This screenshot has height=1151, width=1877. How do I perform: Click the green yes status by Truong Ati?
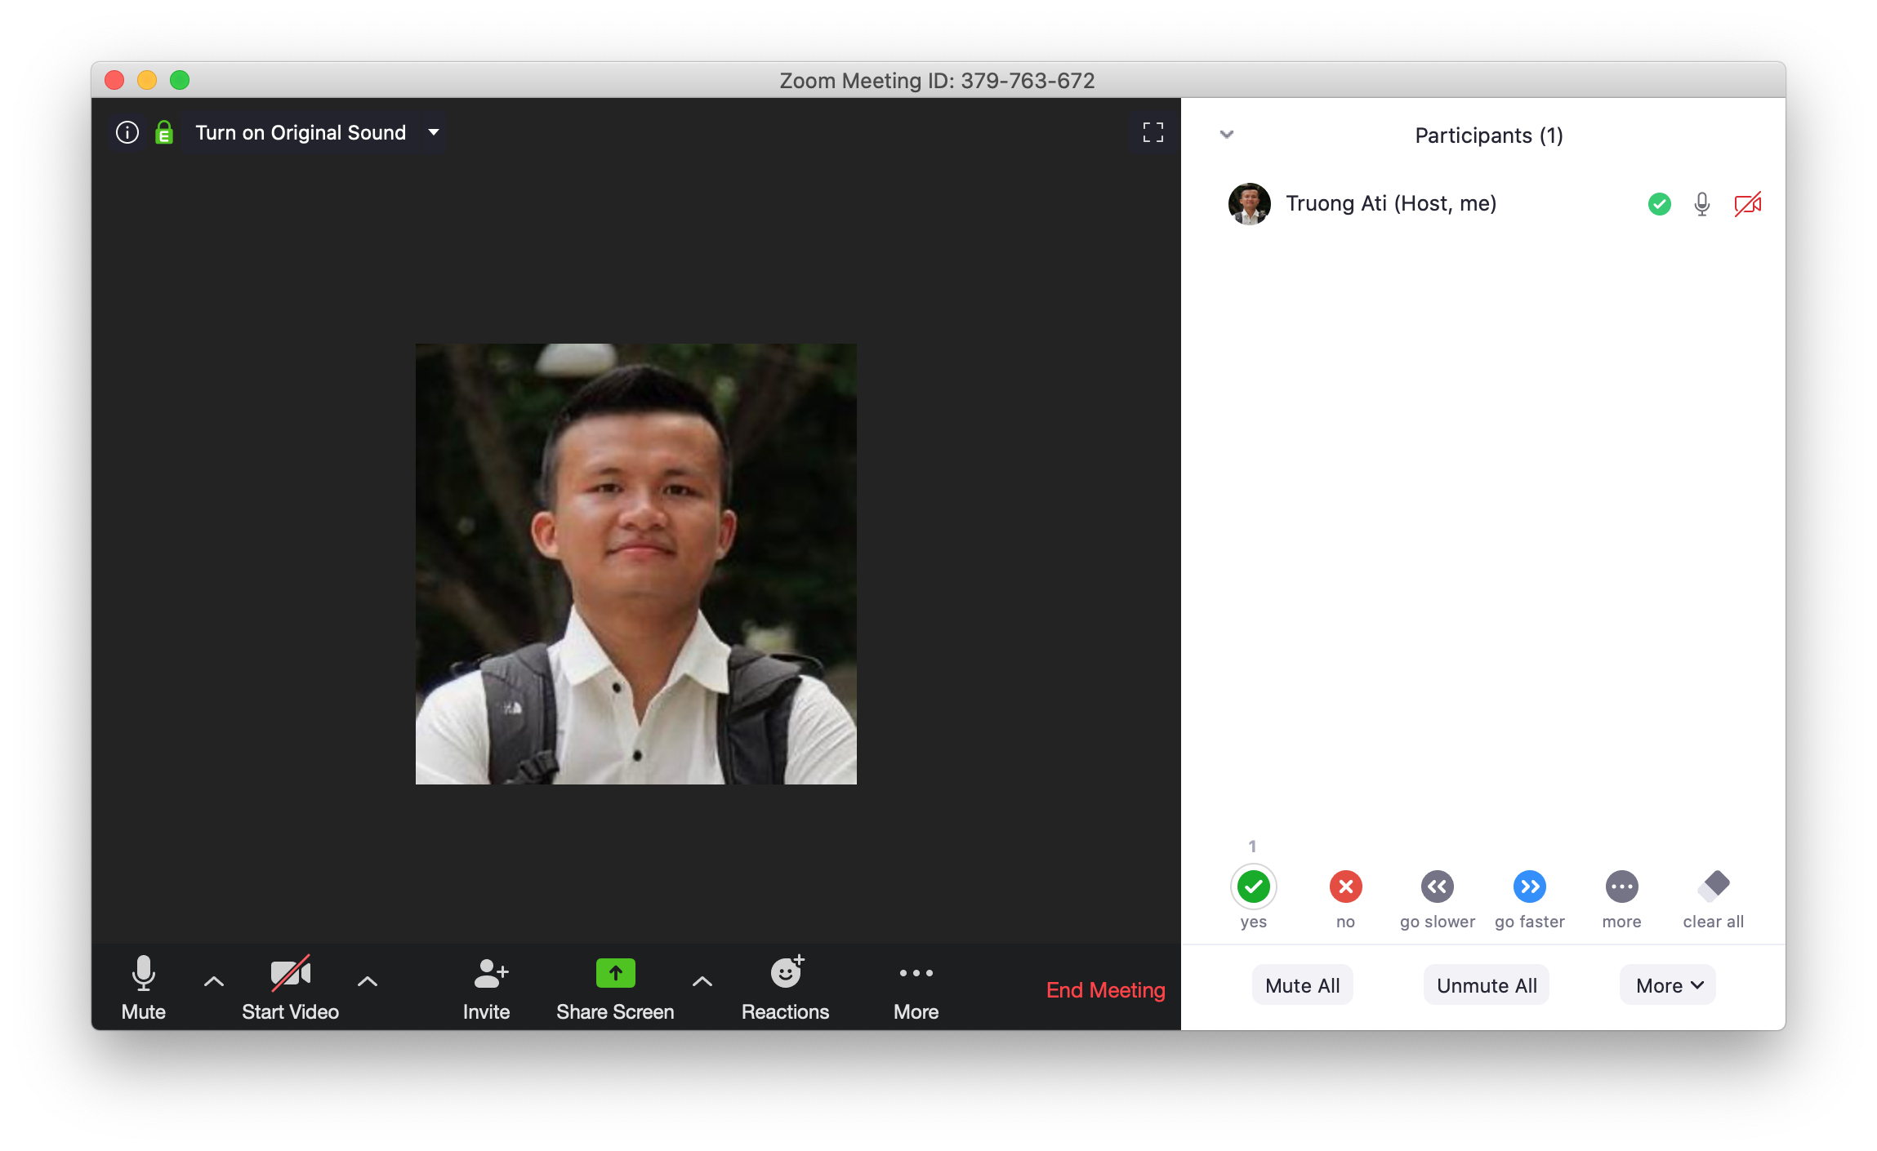1659,204
